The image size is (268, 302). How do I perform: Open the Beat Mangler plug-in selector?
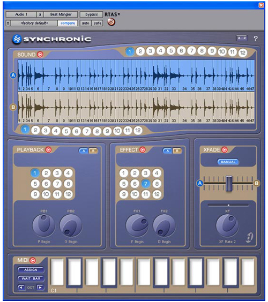(61, 14)
